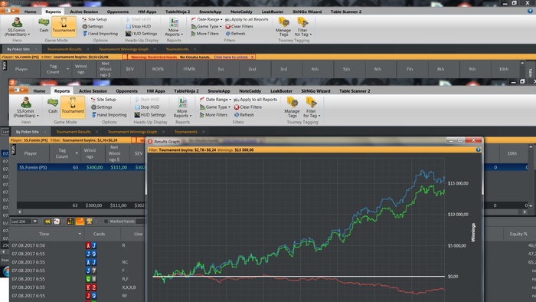Open More Reports in front window
The image size is (536, 302).
(182, 107)
